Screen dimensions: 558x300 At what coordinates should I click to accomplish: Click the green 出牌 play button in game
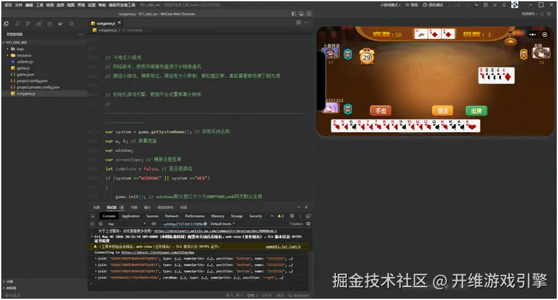(476, 110)
